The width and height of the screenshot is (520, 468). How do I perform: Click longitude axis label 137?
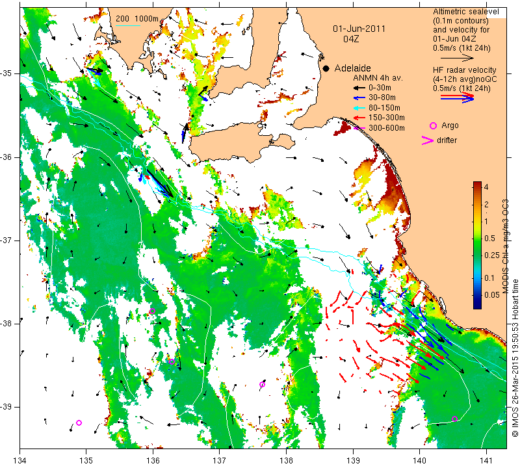pyautogui.click(x=220, y=460)
